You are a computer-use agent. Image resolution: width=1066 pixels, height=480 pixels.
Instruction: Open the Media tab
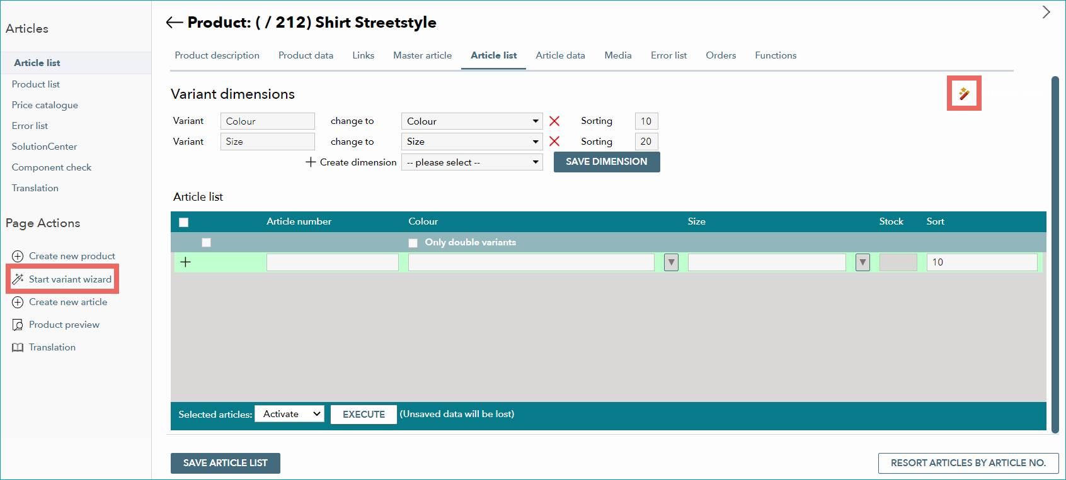[618, 55]
